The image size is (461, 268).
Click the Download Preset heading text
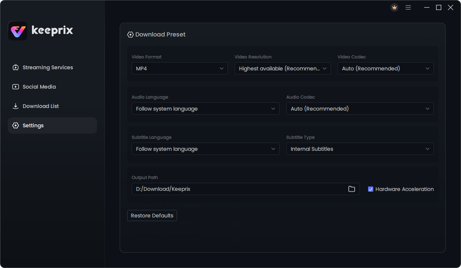pyautogui.click(x=160, y=35)
